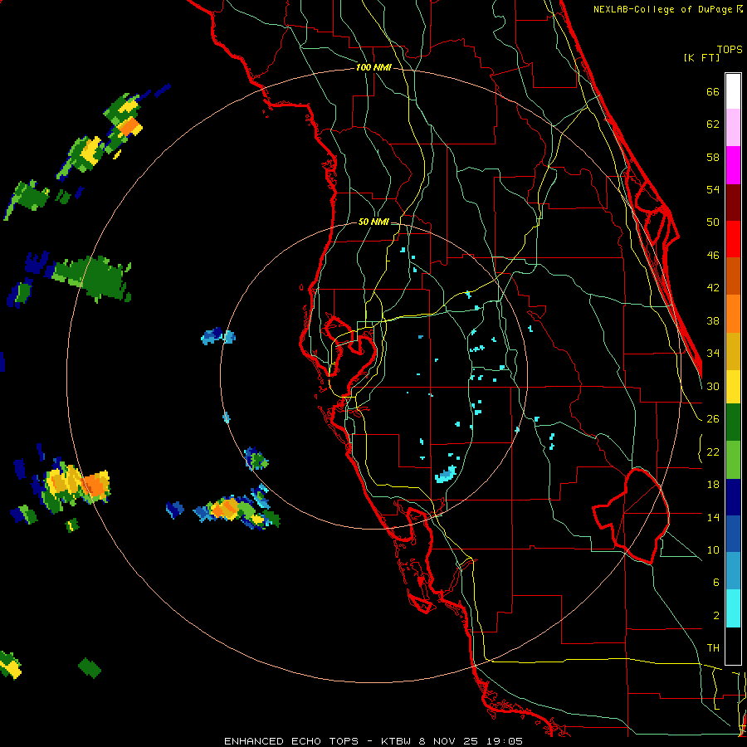This screenshot has height=747, width=747.
Task: Click the TH threshold legend label
Action: pyautogui.click(x=713, y=648)
